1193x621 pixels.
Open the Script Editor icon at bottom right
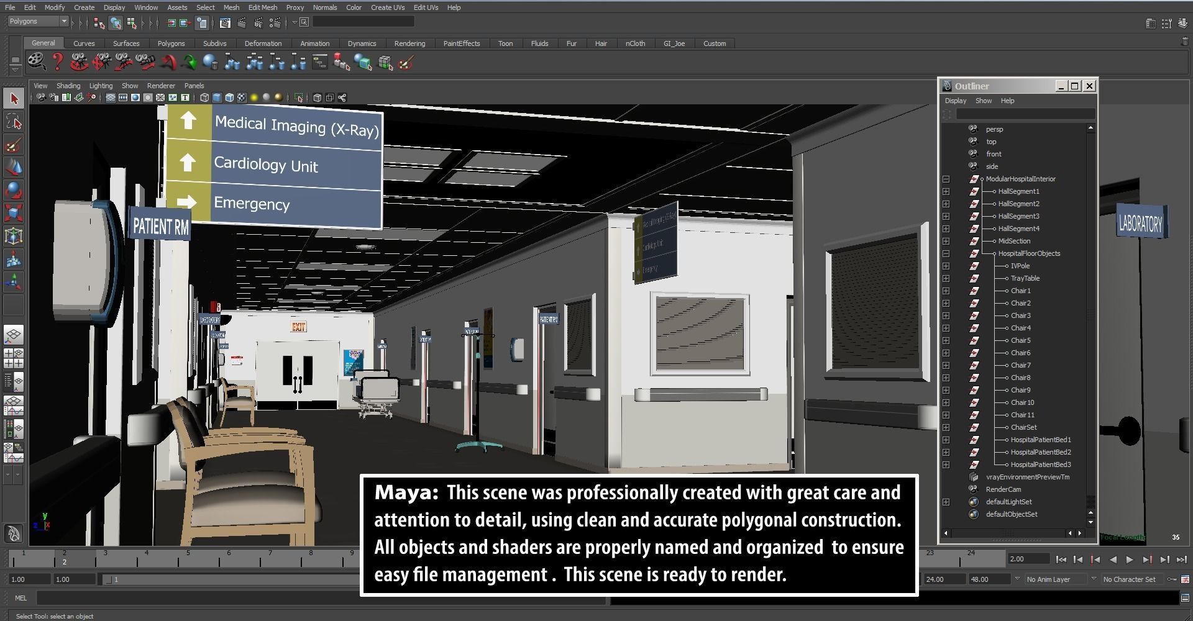click(1184, 598)
